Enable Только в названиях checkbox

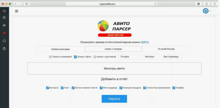(50, 57)
